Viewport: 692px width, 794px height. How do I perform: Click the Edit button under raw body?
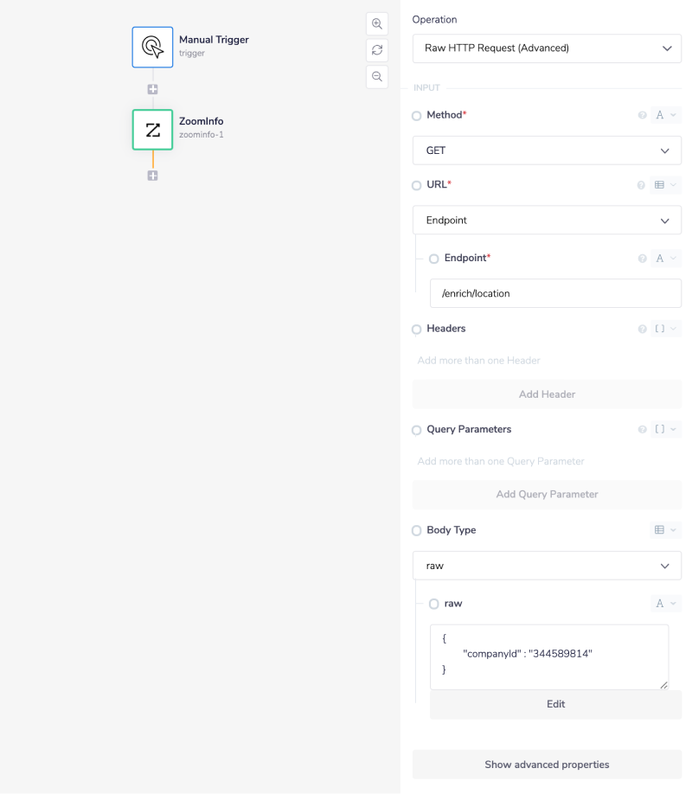click(x=555, y=704)
